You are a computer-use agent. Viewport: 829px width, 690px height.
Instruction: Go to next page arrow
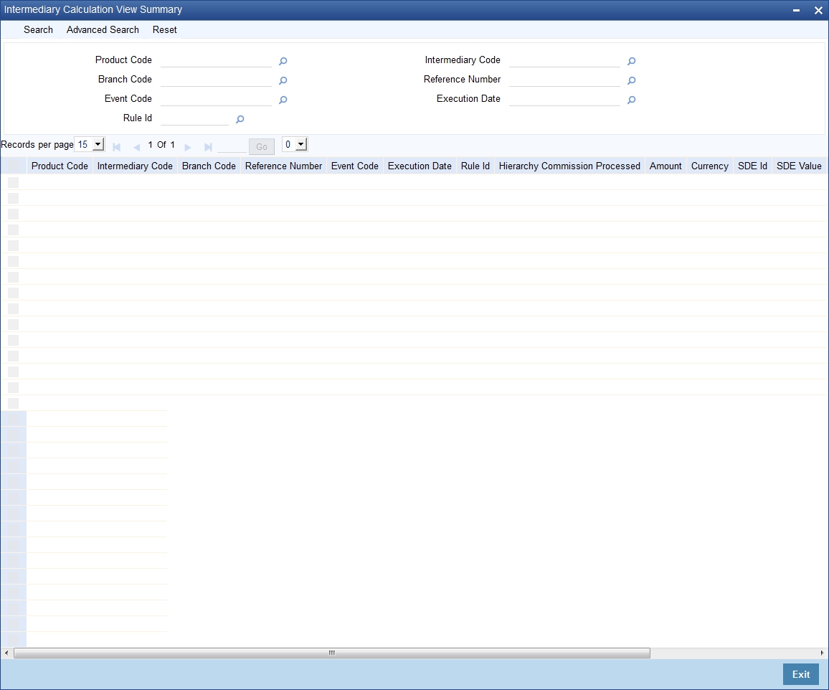pos(187,147)
